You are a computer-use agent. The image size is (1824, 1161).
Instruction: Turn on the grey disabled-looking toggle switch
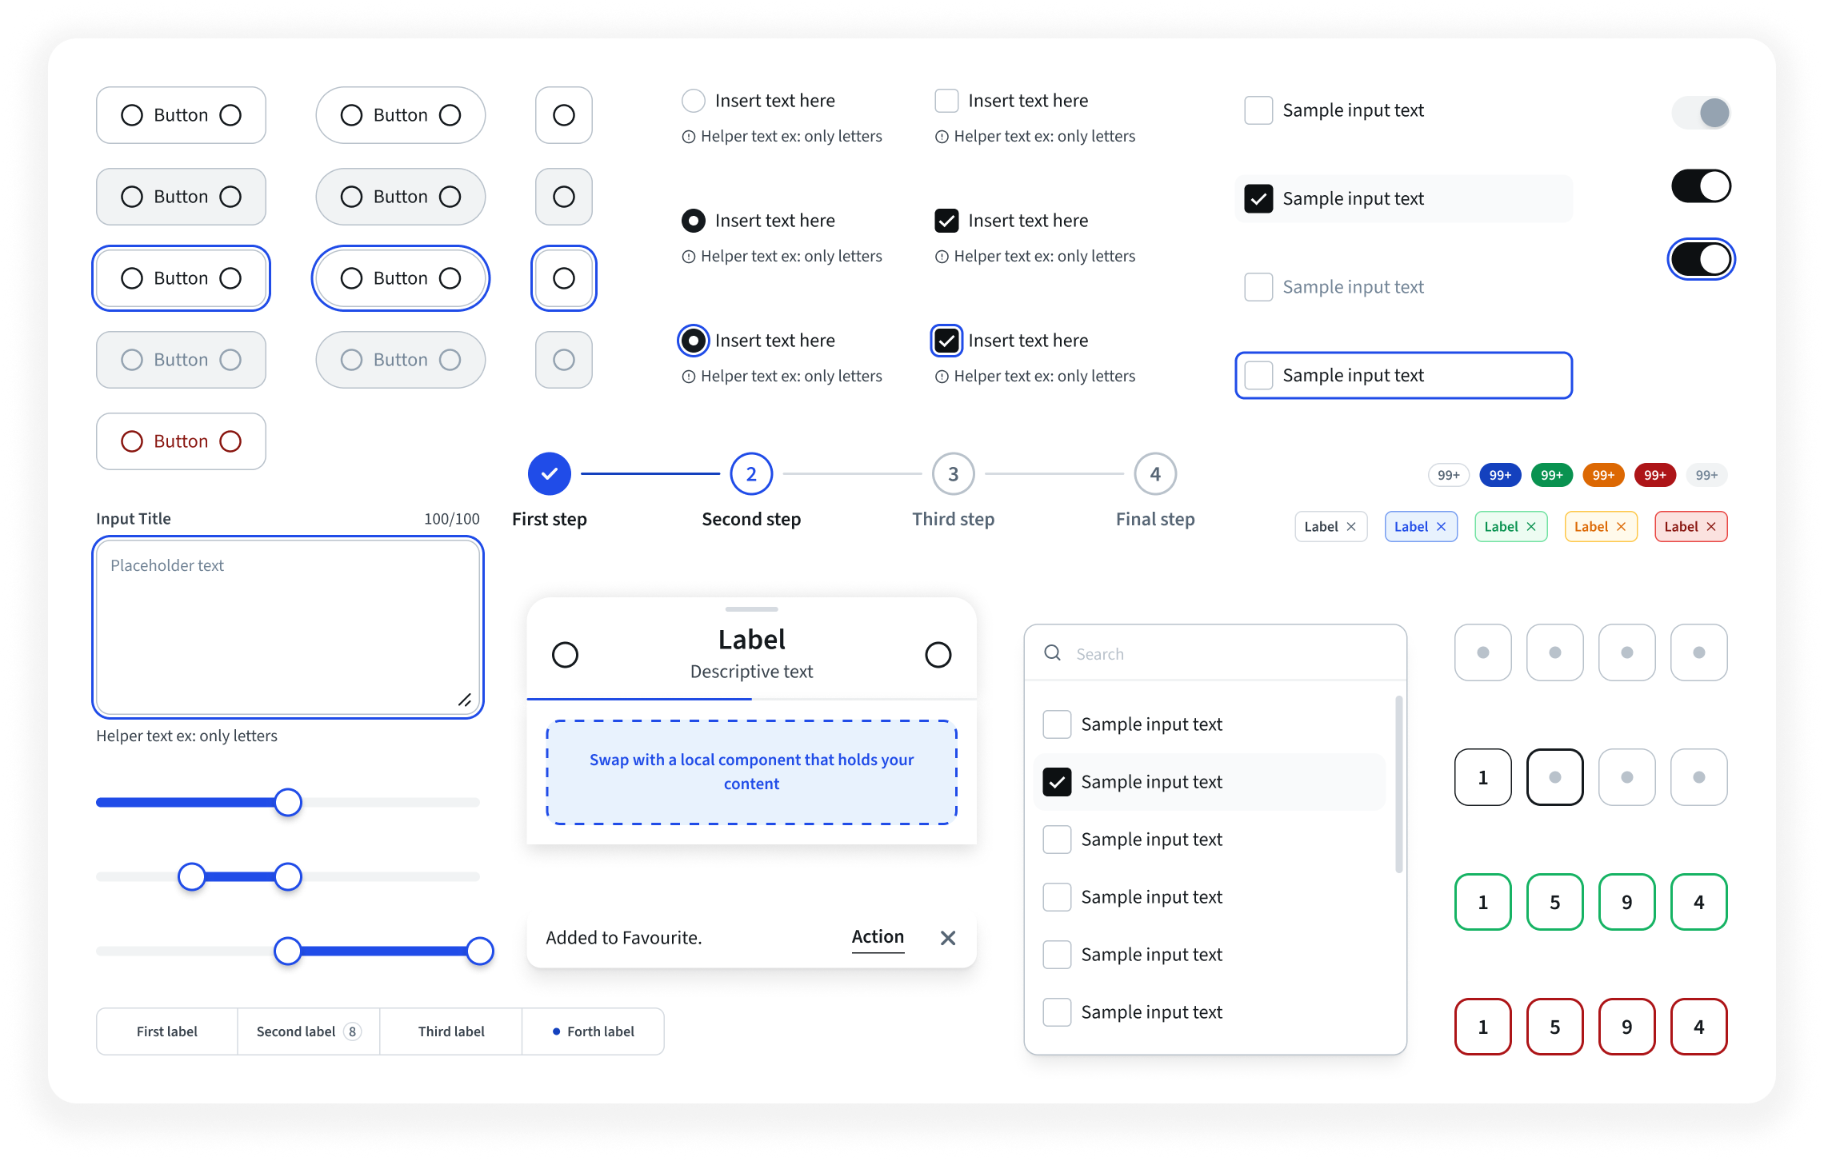[x=1701, y=113]
